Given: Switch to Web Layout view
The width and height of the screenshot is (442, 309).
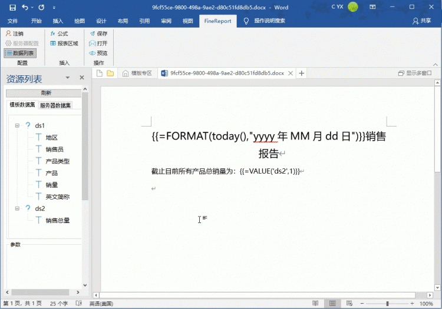Looking at the screenshot, I should point(349,303).
